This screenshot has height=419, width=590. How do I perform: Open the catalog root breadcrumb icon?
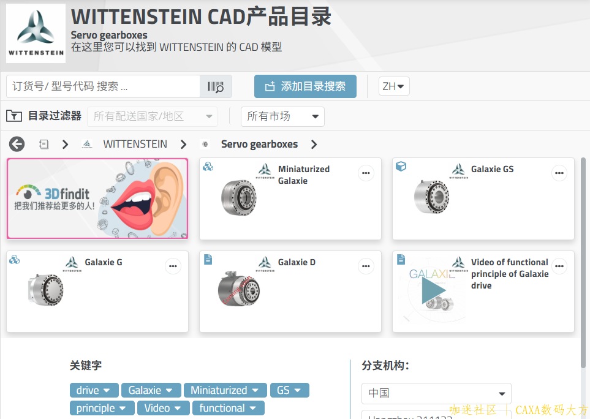point(43,144)
